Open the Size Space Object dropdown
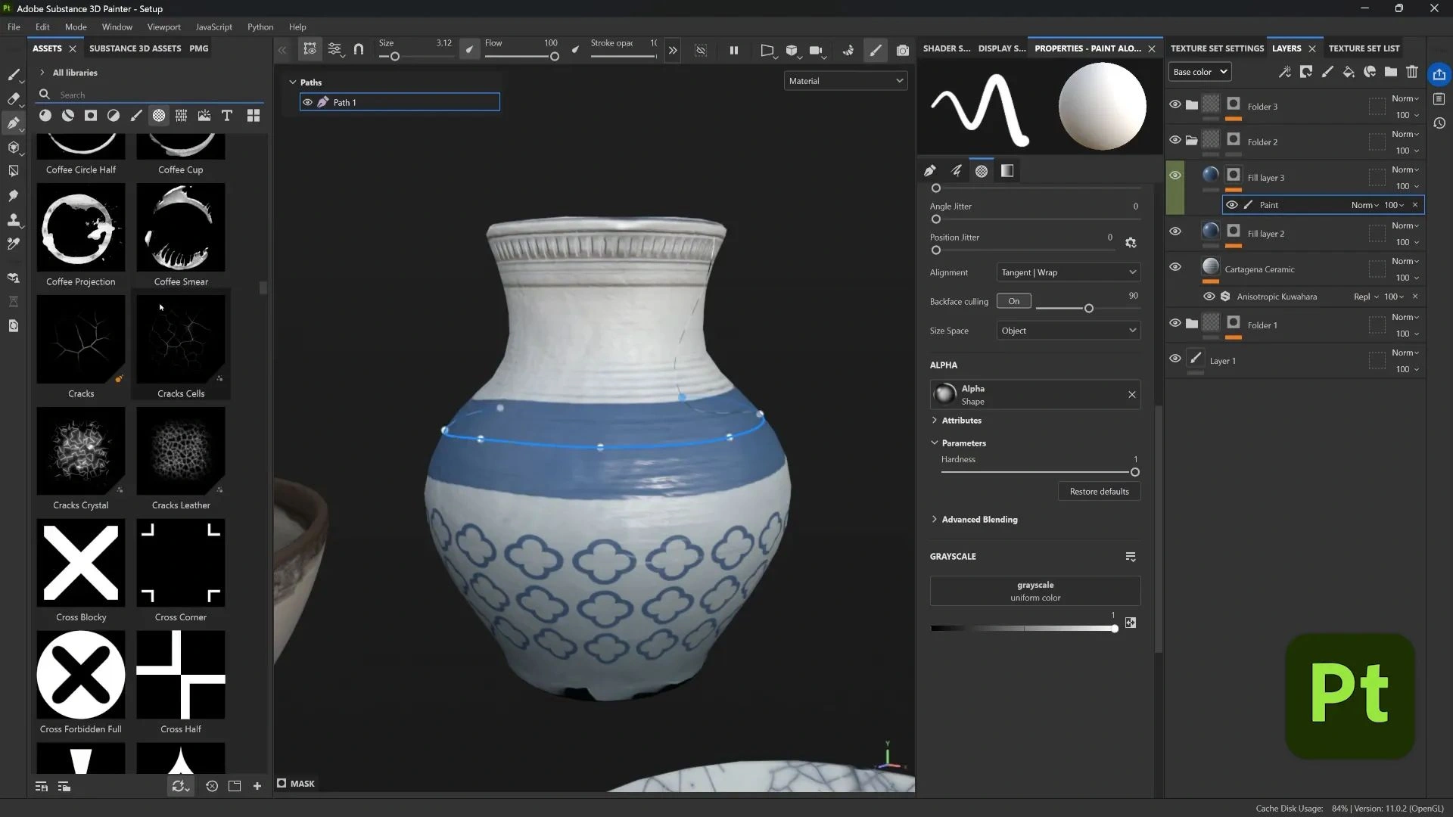 (x=1068, y=331)
